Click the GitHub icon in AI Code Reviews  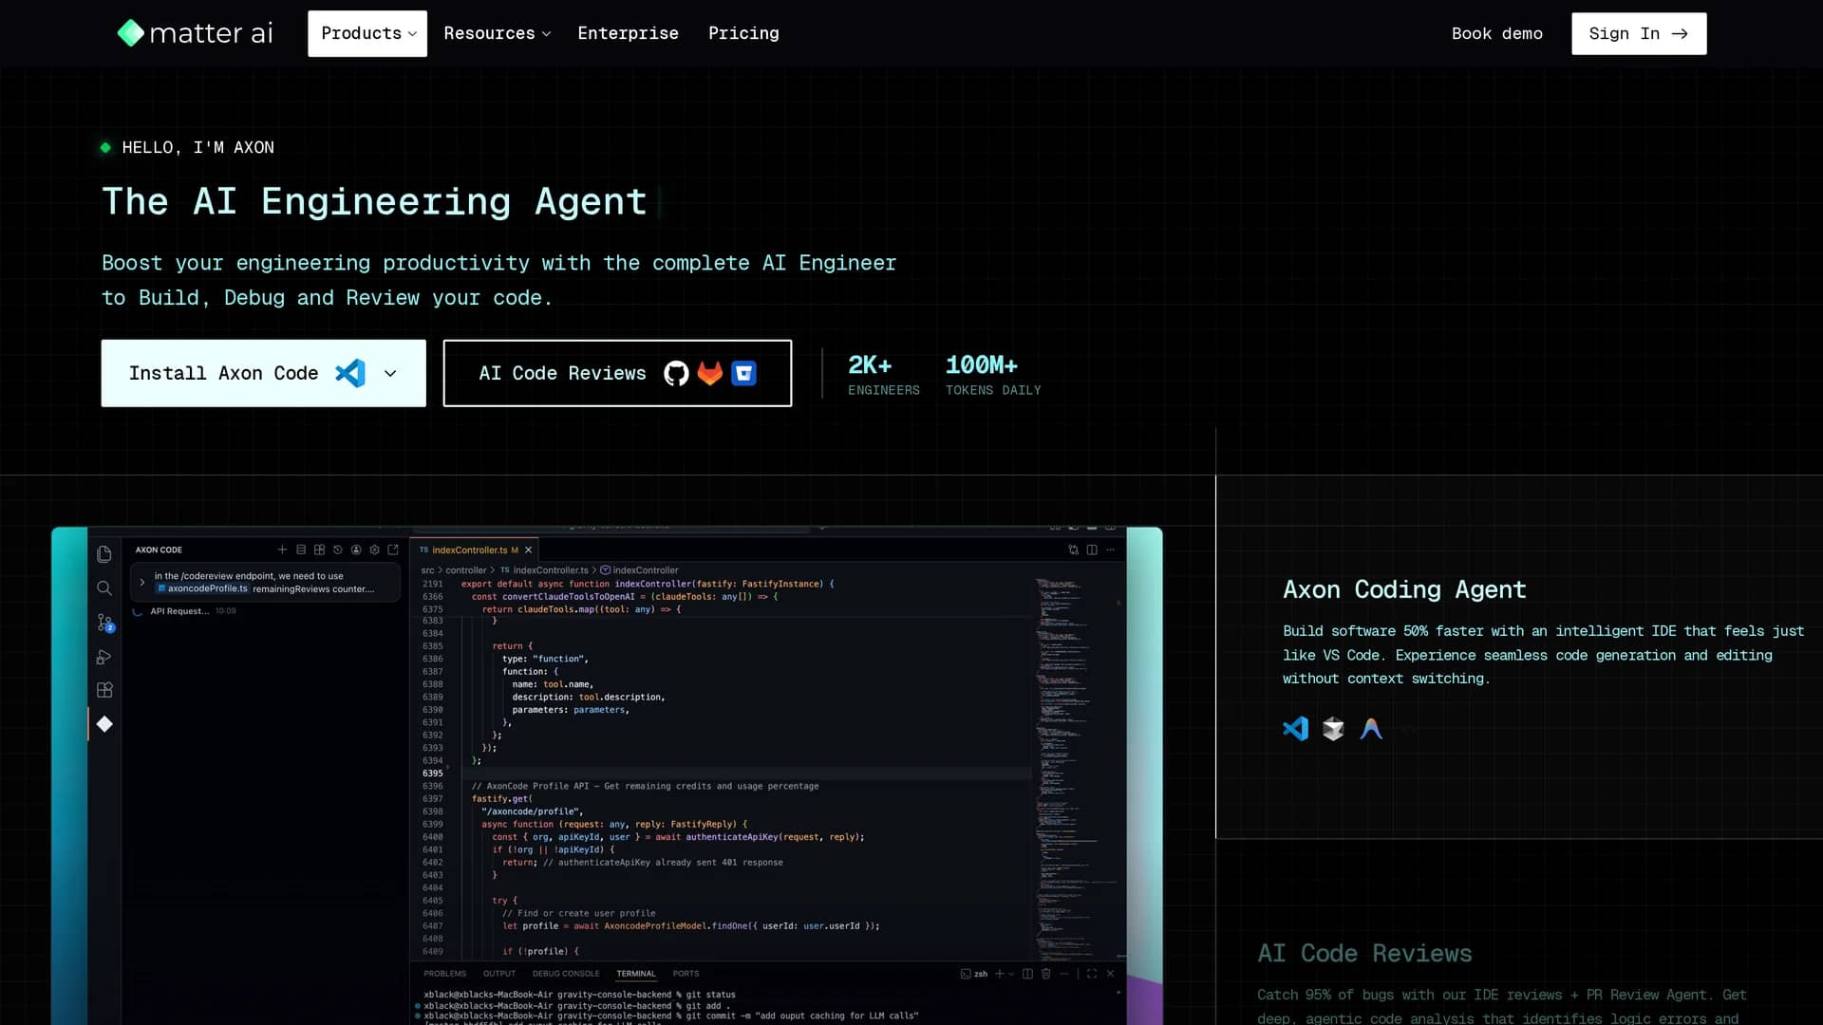pyautogui.click(x=676, y=373)
